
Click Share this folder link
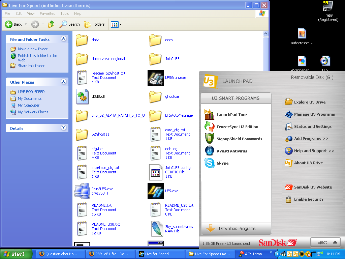(31, 66)
